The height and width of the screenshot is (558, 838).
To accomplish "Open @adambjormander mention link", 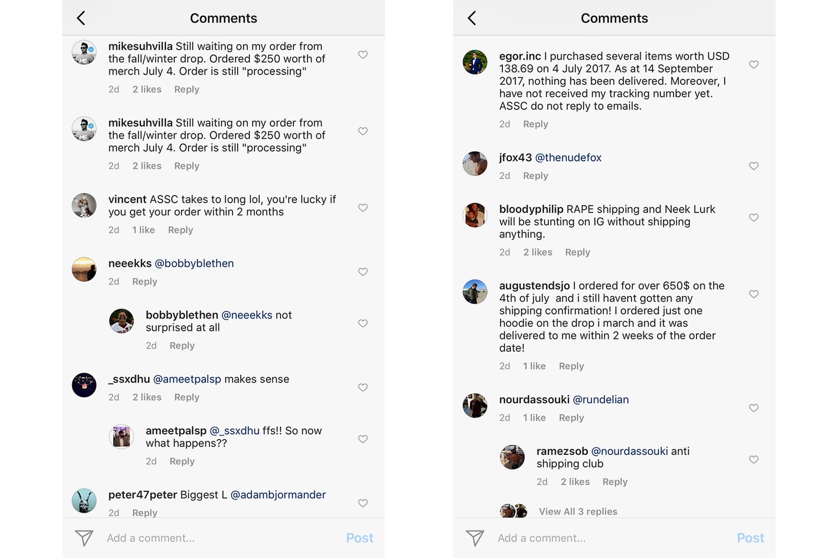I will [278, 495].
